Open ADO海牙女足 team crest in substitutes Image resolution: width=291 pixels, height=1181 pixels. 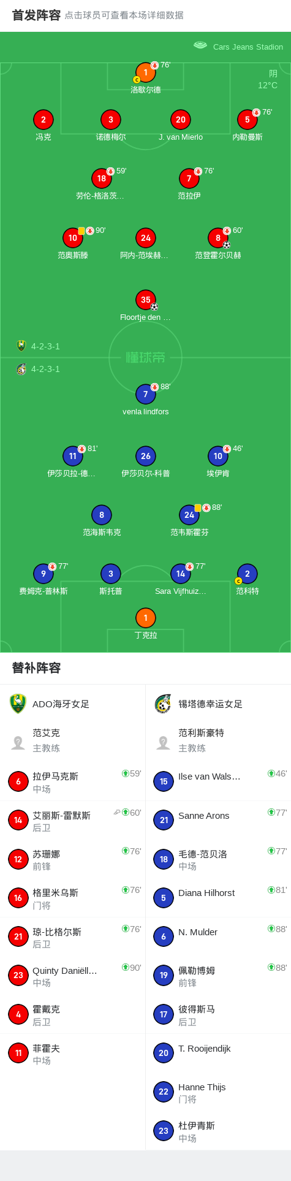(18, 704)
